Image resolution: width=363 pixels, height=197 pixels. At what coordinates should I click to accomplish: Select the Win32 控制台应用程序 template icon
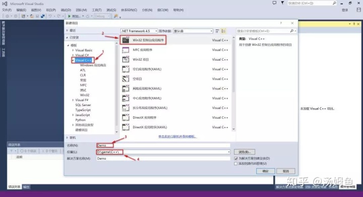[x=126, y=40]
